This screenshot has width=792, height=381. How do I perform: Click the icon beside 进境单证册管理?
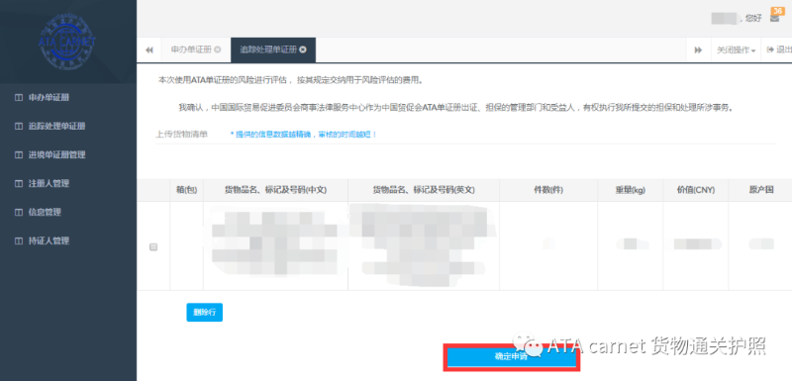coord(19,155)
